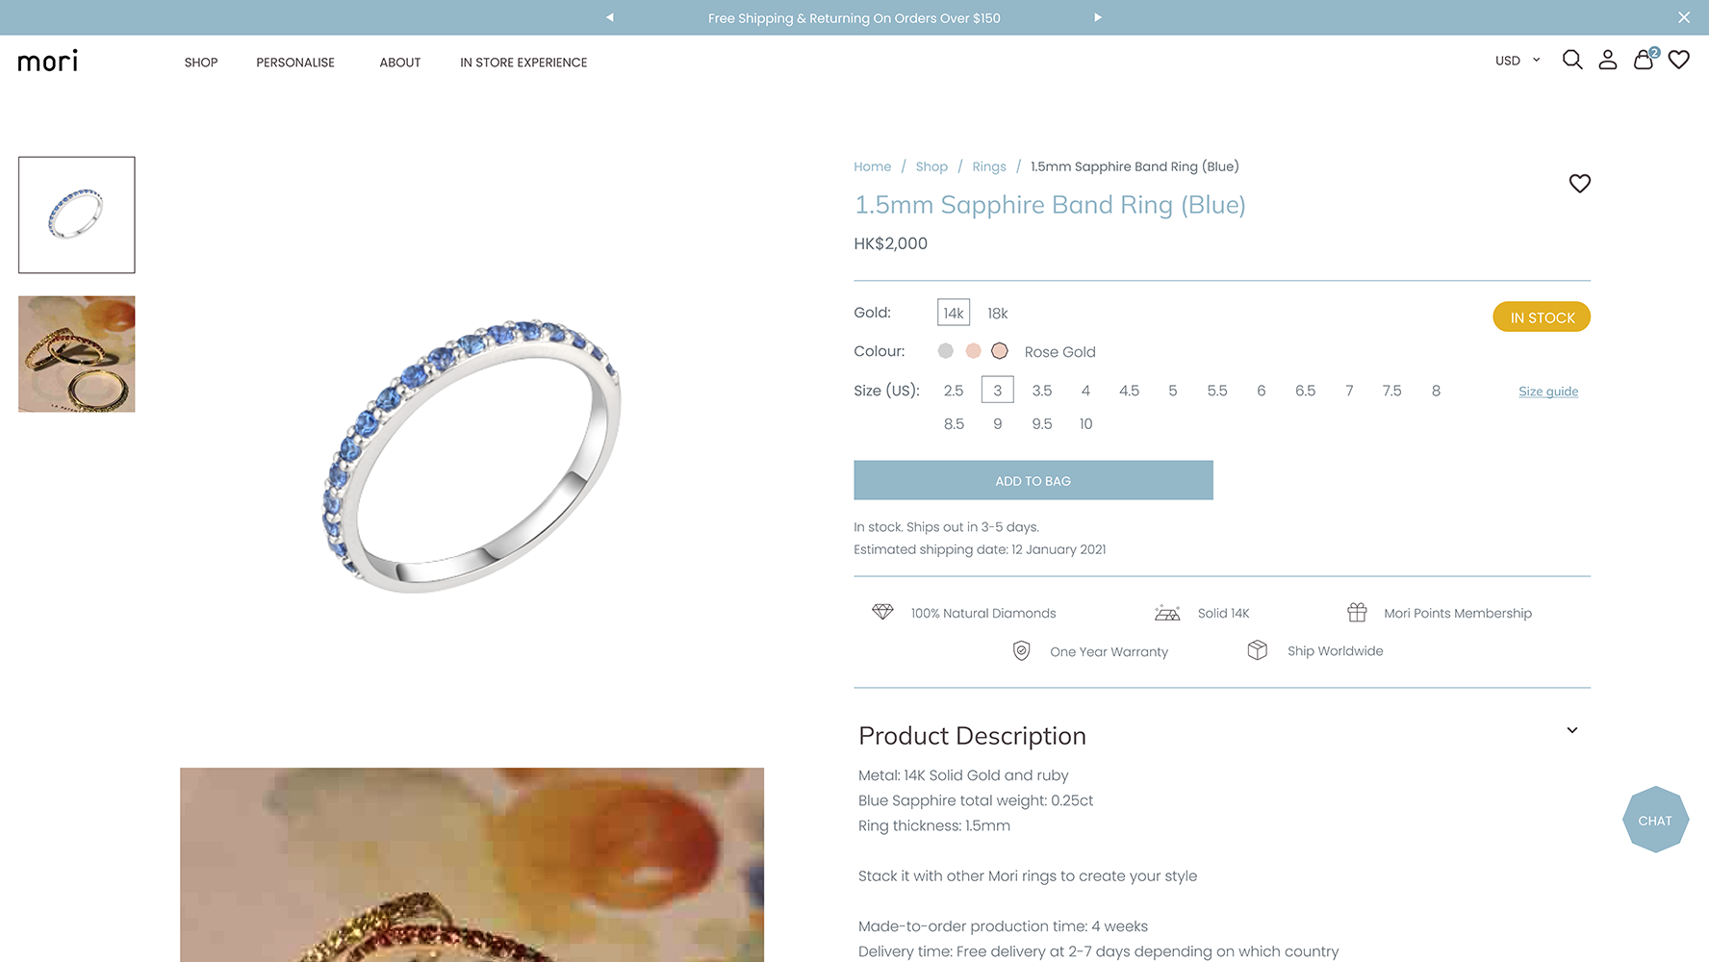Screen dimensions: 1709x962
Task: Open the search magnifier icon
Action: (x=1572, y=60)
